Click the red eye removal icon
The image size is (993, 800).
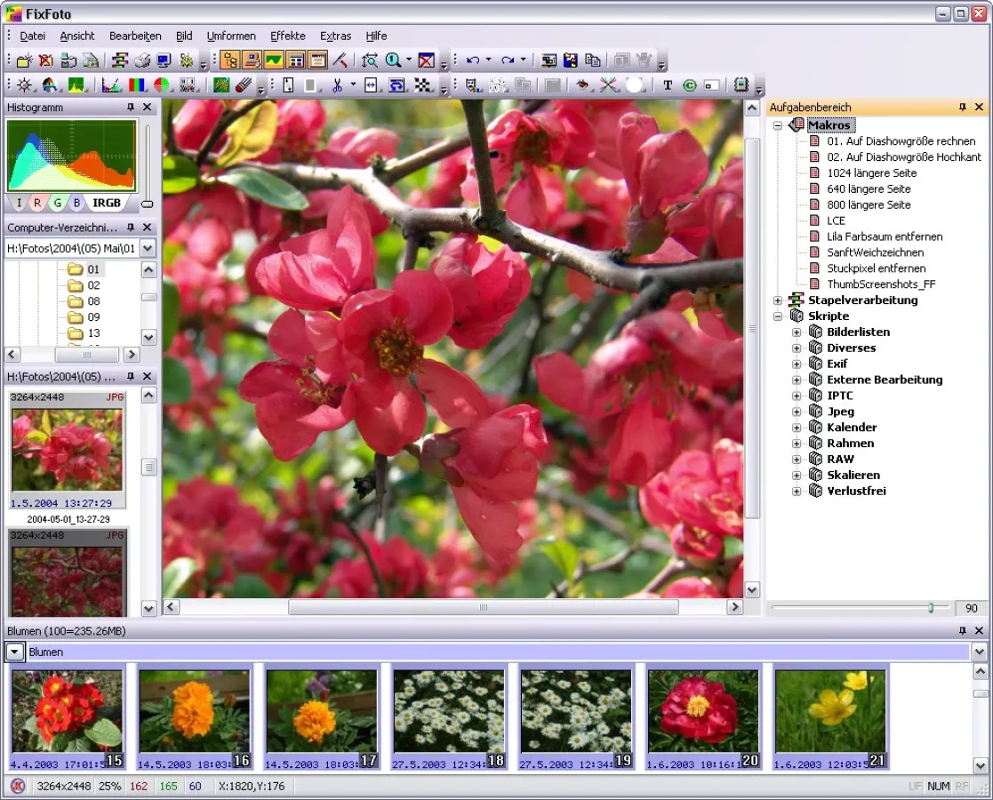582,84
